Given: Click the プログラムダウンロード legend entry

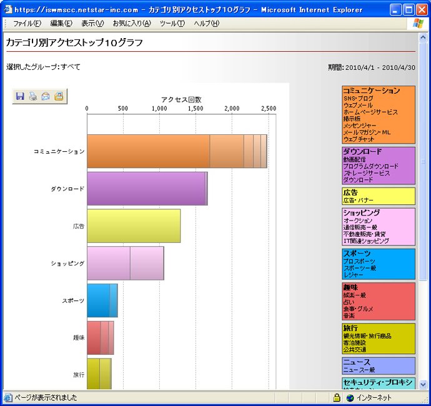Looking at the screenshot, I should coord(370,166).
